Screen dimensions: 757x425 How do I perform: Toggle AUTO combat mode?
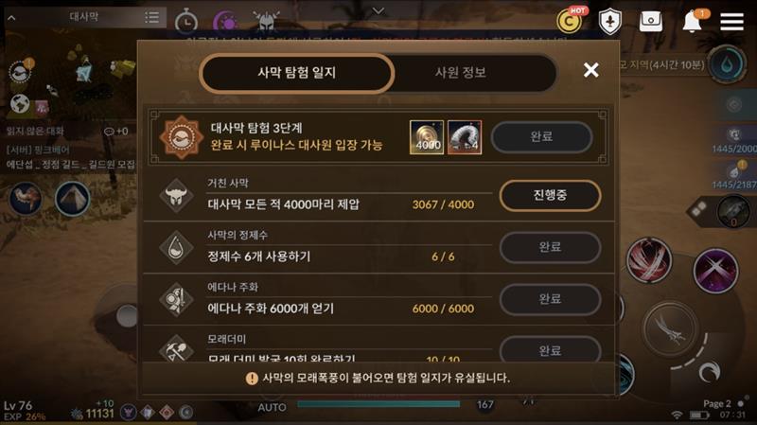tap(272, 407)
